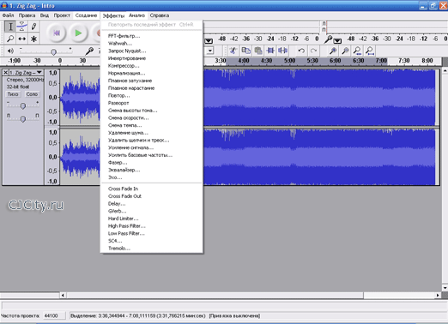Click the Paste icon
This screenshot has height=324, width=448.
[x=258, y=51]
